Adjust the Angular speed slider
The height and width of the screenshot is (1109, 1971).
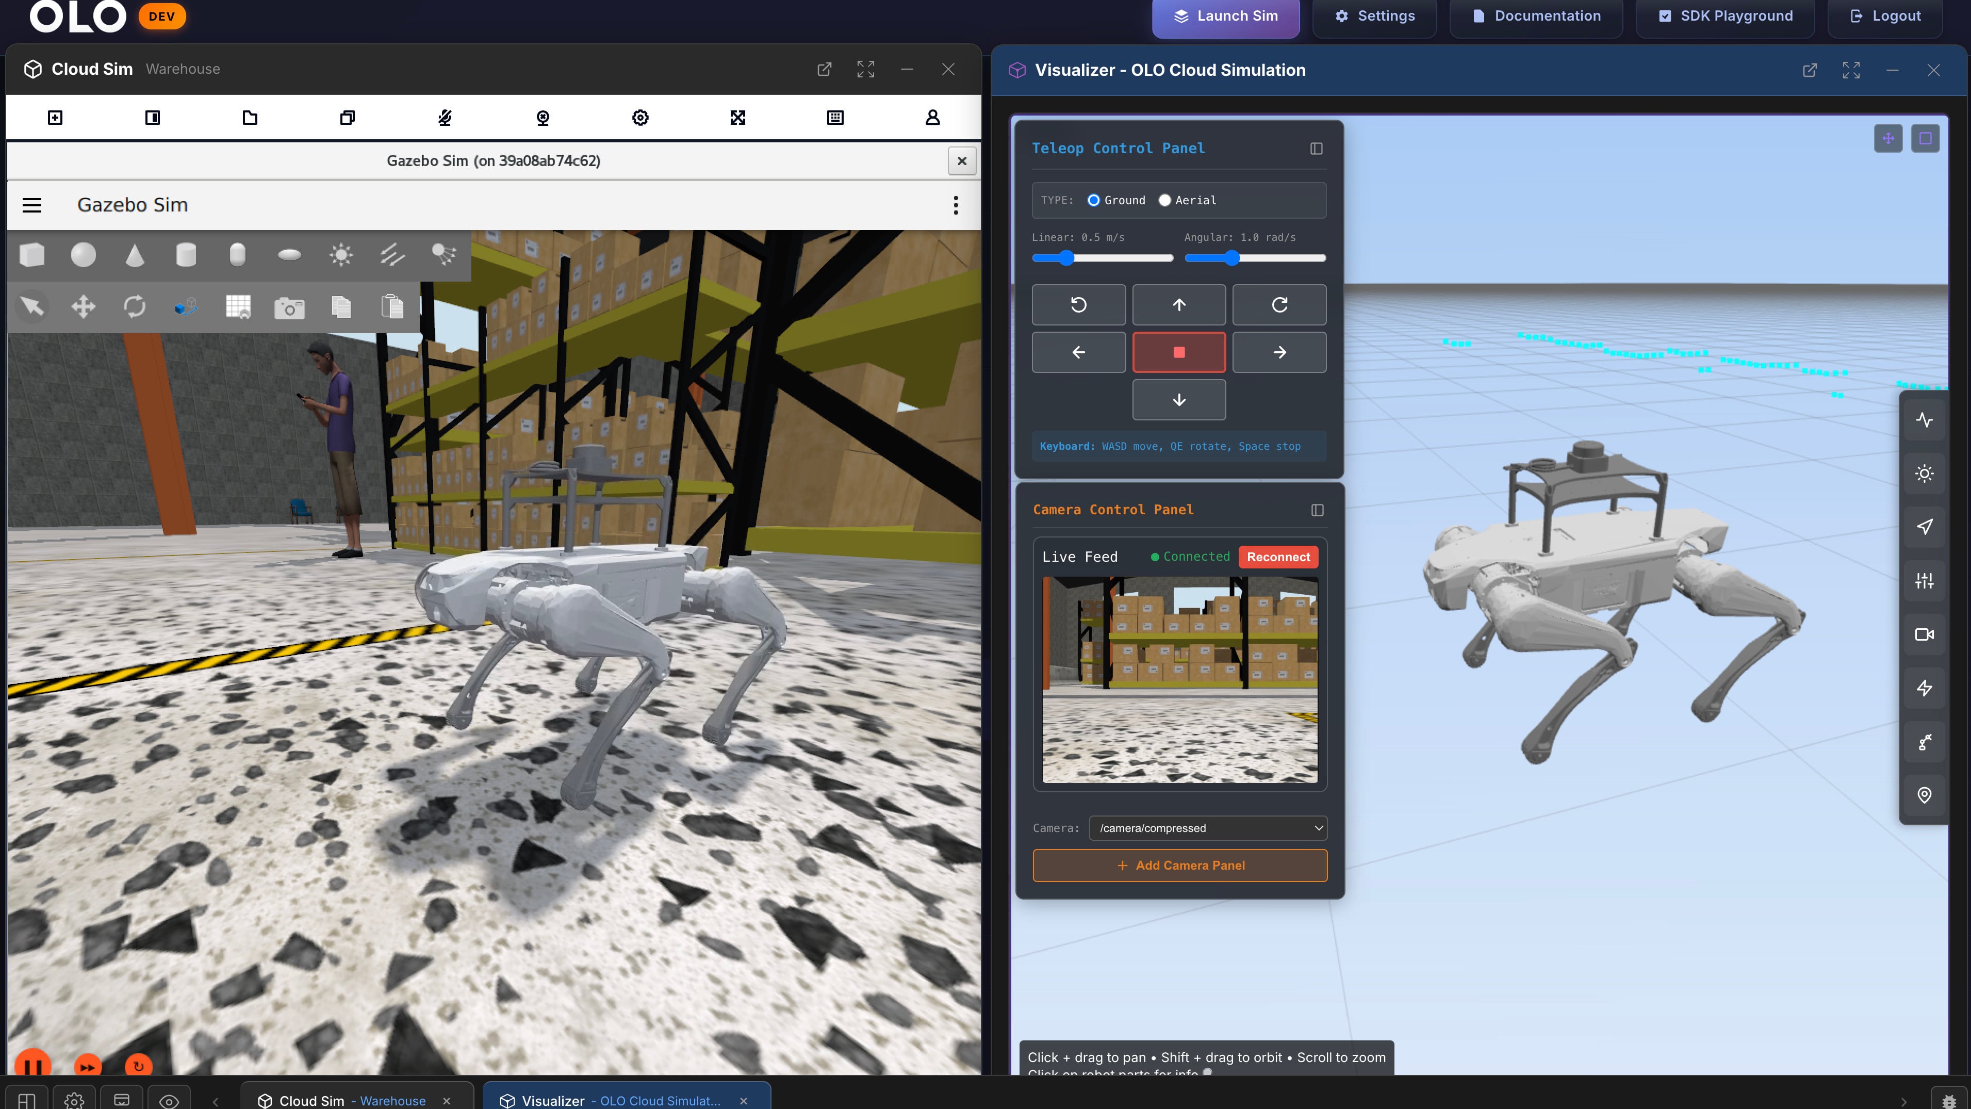coord(1255,258)
